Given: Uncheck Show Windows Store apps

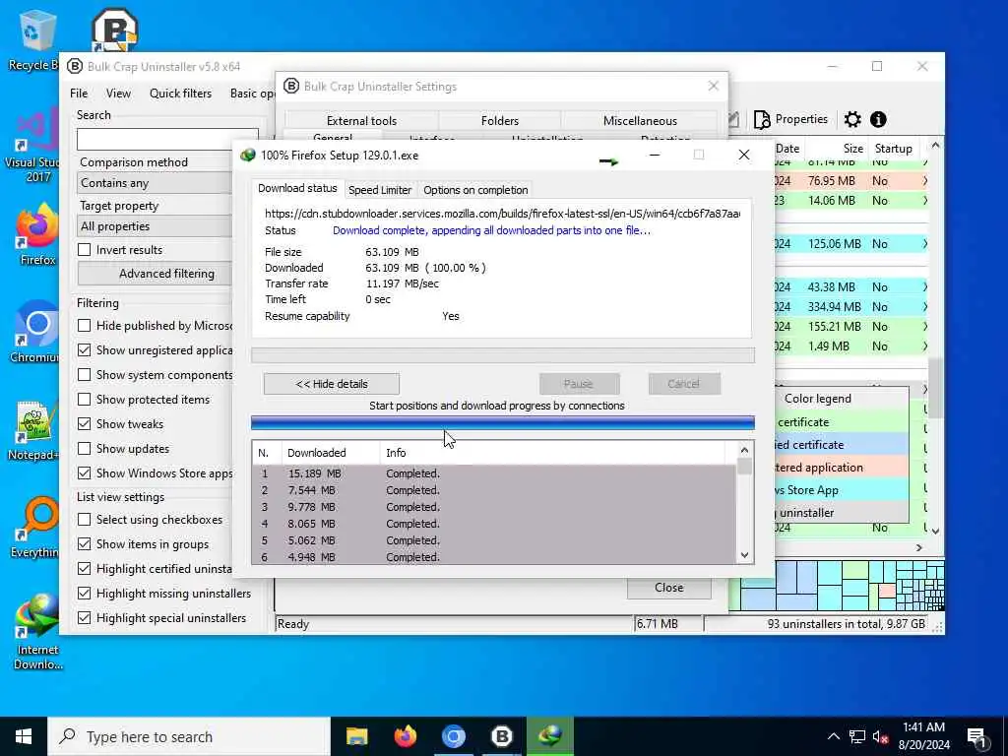Looking at the screenshot, I should [85, 473].
